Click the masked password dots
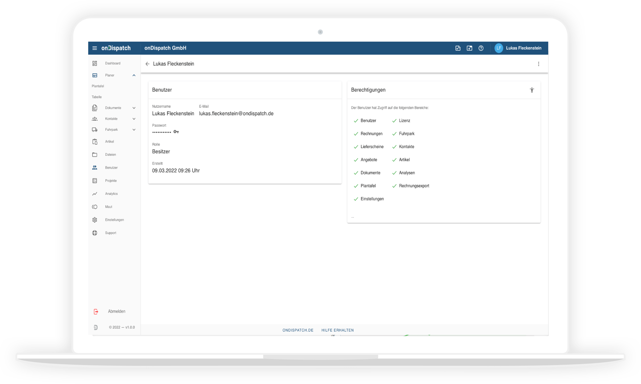Viewport: 641px width, 384px height. [162, 132]
